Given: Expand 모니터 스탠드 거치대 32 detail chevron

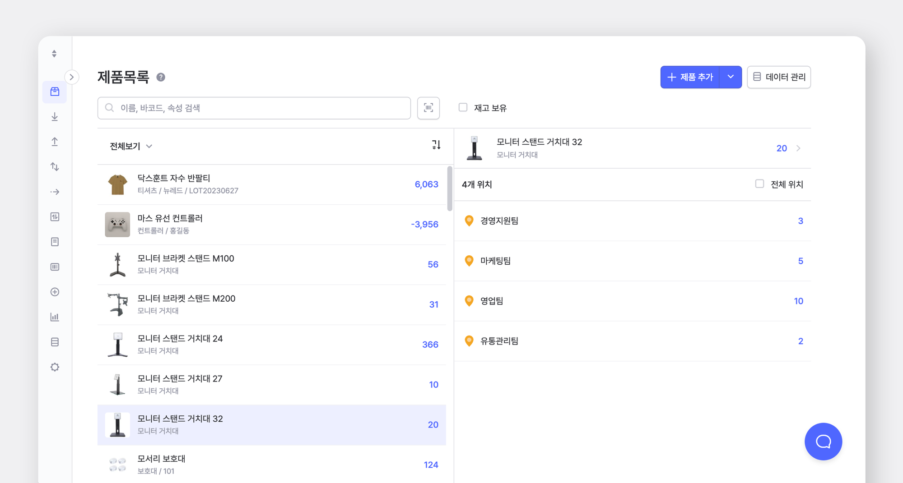Looking at the screenshot, I should point(798,148).
